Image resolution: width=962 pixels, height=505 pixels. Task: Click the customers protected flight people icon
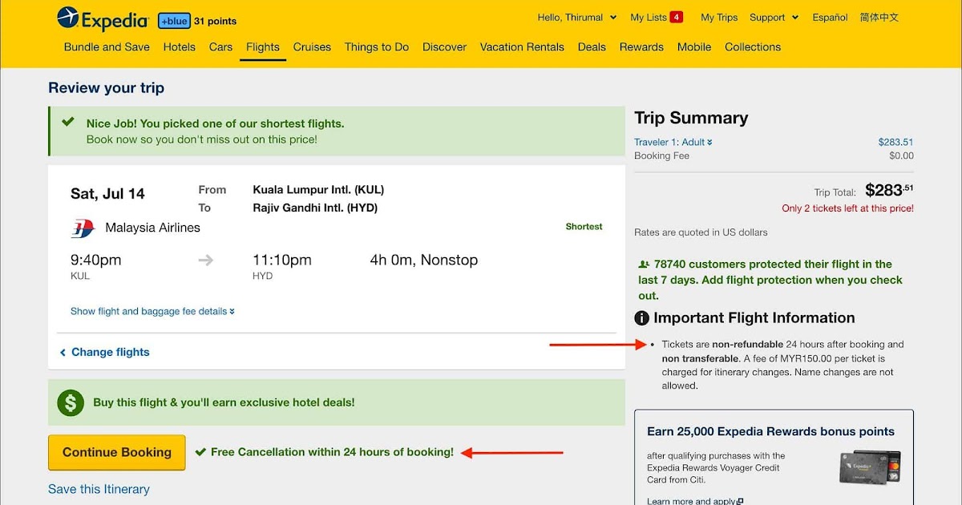coord(643,264)
